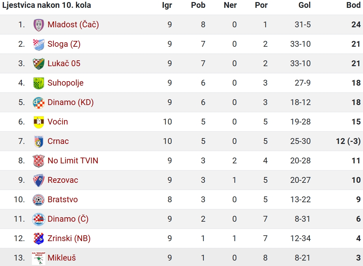Screen dimensions: 363x266
Task: Open the Zrinski (NB) team link
Action: pos(69,238)
